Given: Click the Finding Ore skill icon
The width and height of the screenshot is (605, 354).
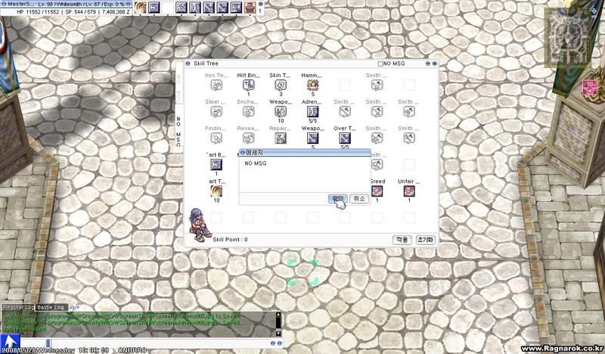Looking at the screenshot, I should [x=216, y=138].
